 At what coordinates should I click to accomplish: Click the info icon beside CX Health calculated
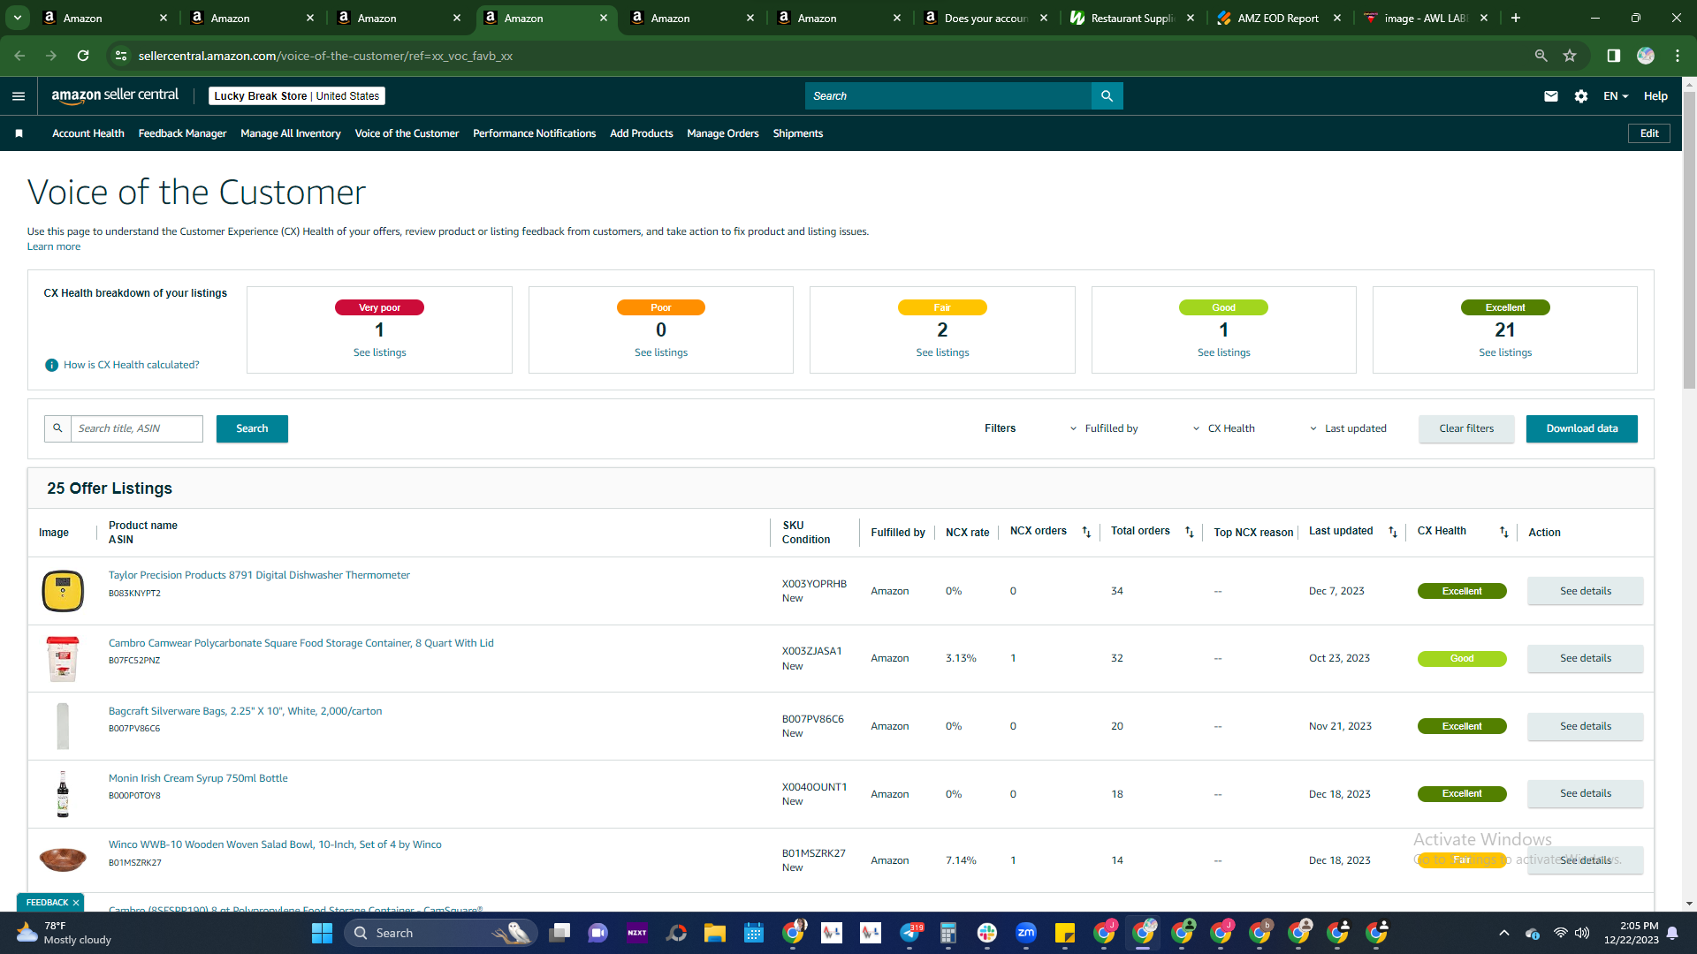(x=52, y=365)
